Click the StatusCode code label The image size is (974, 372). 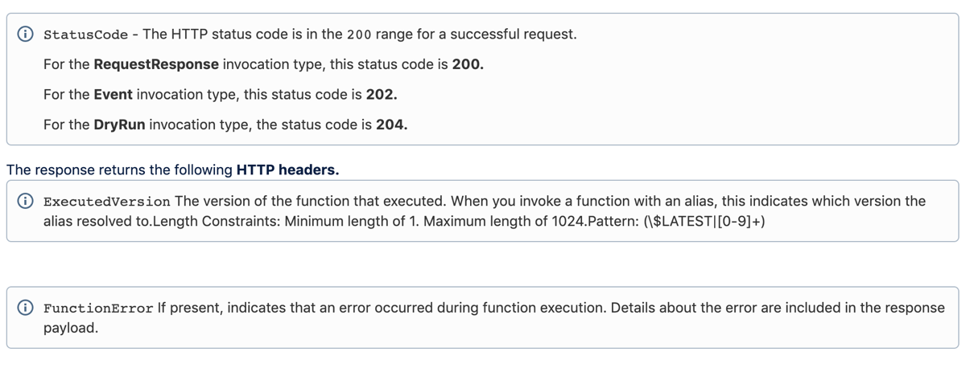point(85,35)
